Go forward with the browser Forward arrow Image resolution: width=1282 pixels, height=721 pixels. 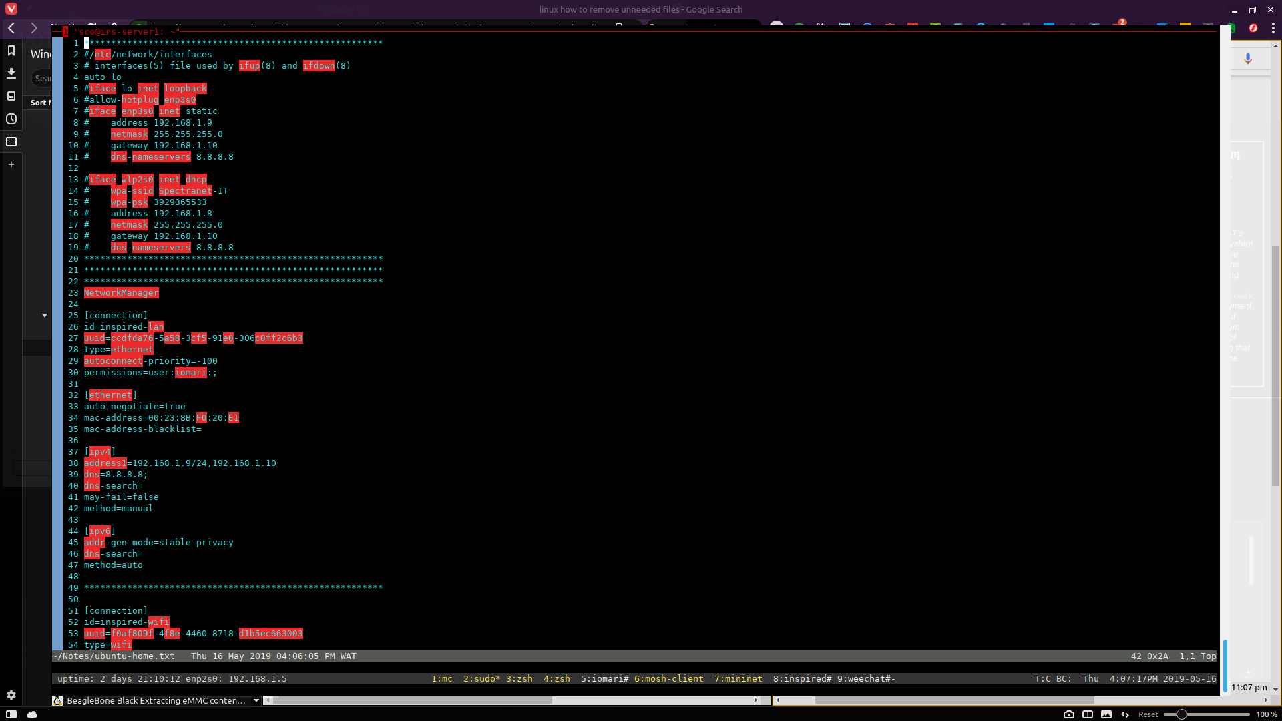point(34,28)
